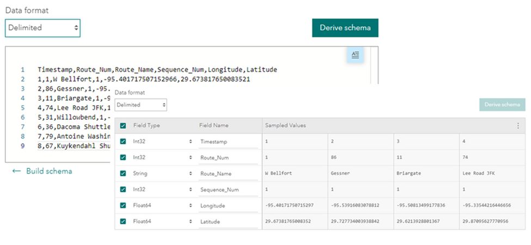Open the Sampled Values options menu
Viewport: 531px width, 245px height.
pos(518,125)
